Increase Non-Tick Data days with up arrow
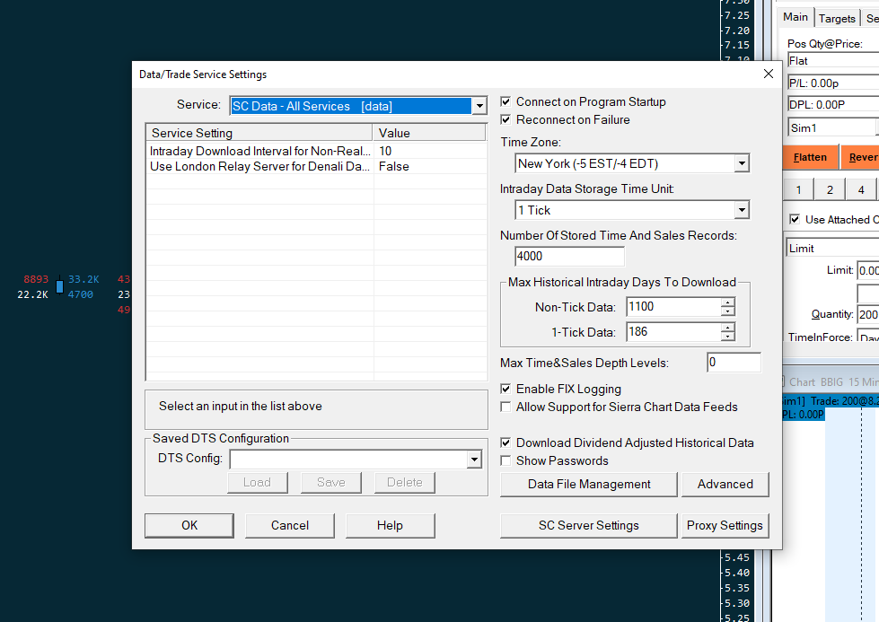The image size is (879, 622). click(727, 302)
